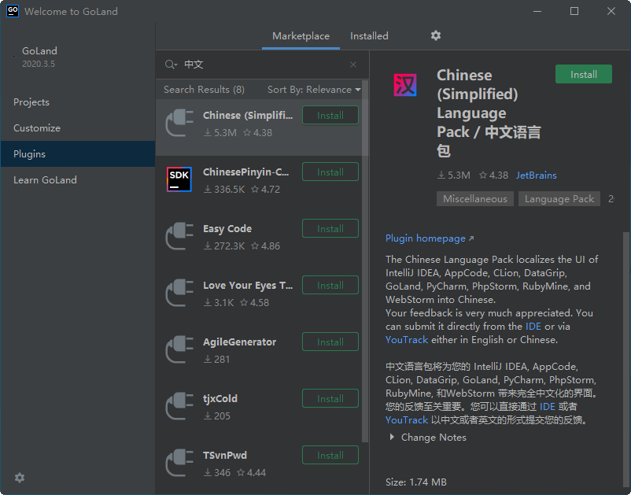Maximize the Welcome to GoLand window
The width and height of the screenshot is (631, 495).
(x=574, y=11)
